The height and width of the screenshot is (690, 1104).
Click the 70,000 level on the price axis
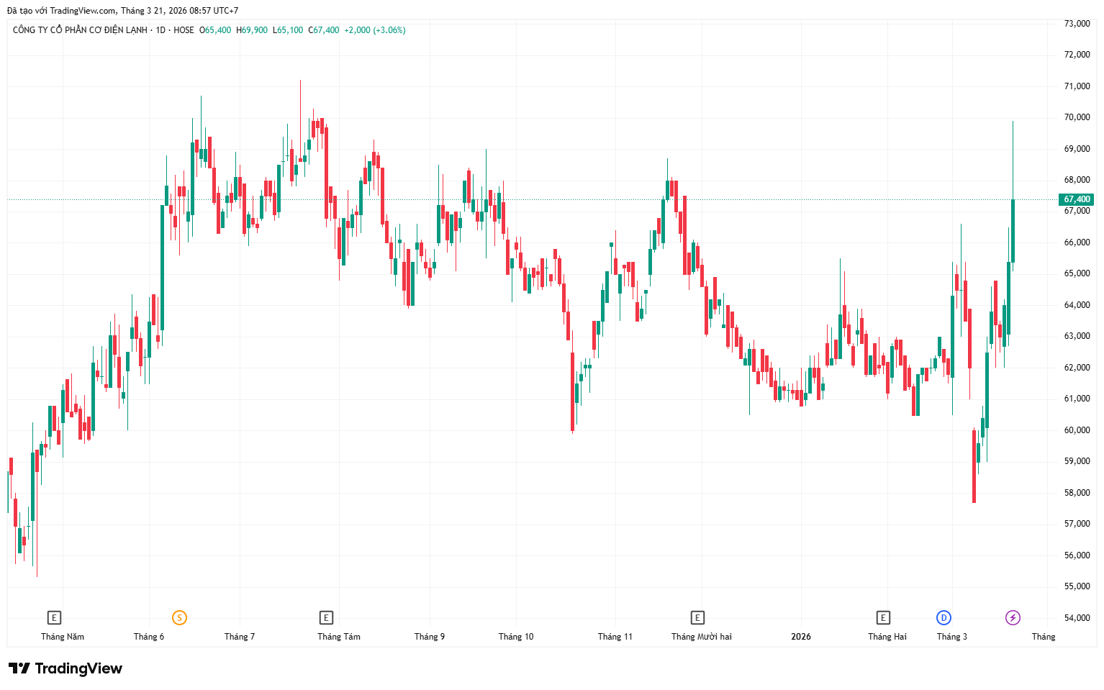pos(1077,117)
